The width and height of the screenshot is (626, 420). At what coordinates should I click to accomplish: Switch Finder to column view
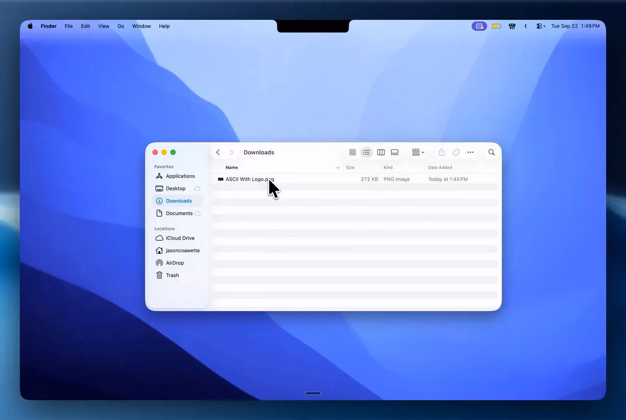[x=381, y=152]
